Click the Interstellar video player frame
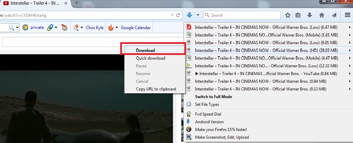 tap(86, 98)
